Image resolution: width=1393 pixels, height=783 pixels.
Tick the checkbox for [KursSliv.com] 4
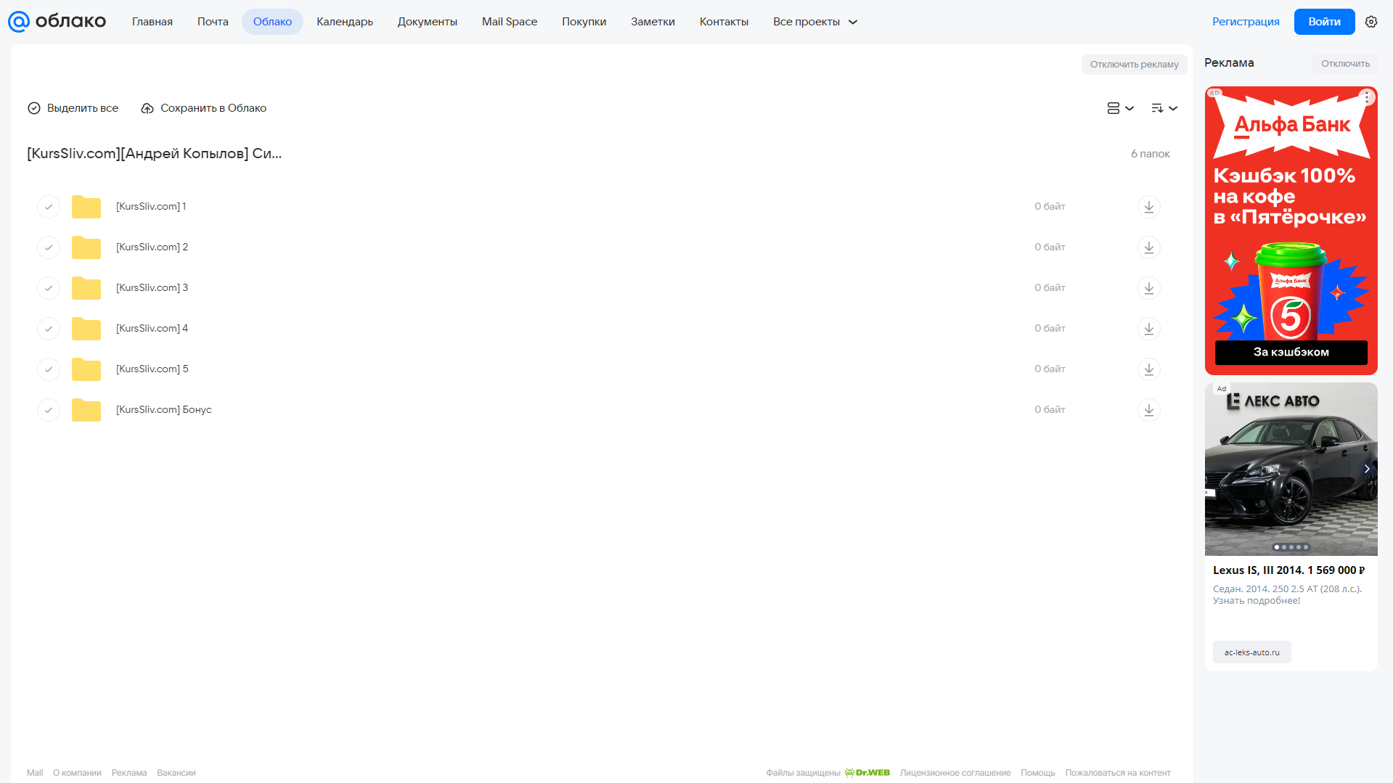[x=49, y=329]
